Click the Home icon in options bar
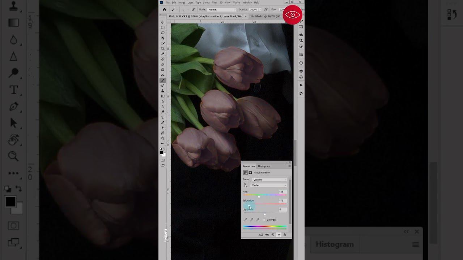 click(x=164, y=10)
